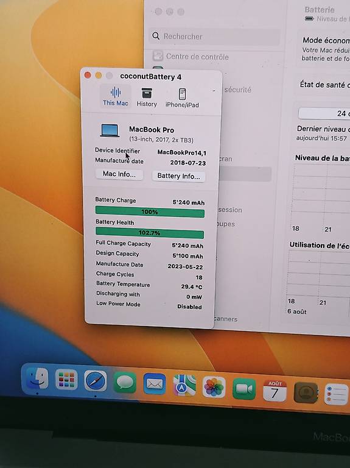Screen dimensions: 350x468
Task: Open Battery Info... details
Action: click(x=178, y=176)
